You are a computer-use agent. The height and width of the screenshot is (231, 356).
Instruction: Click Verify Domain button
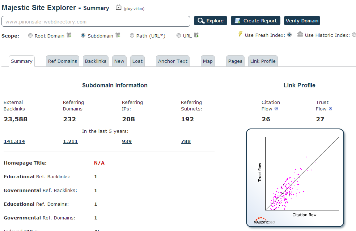pos(302,21)
